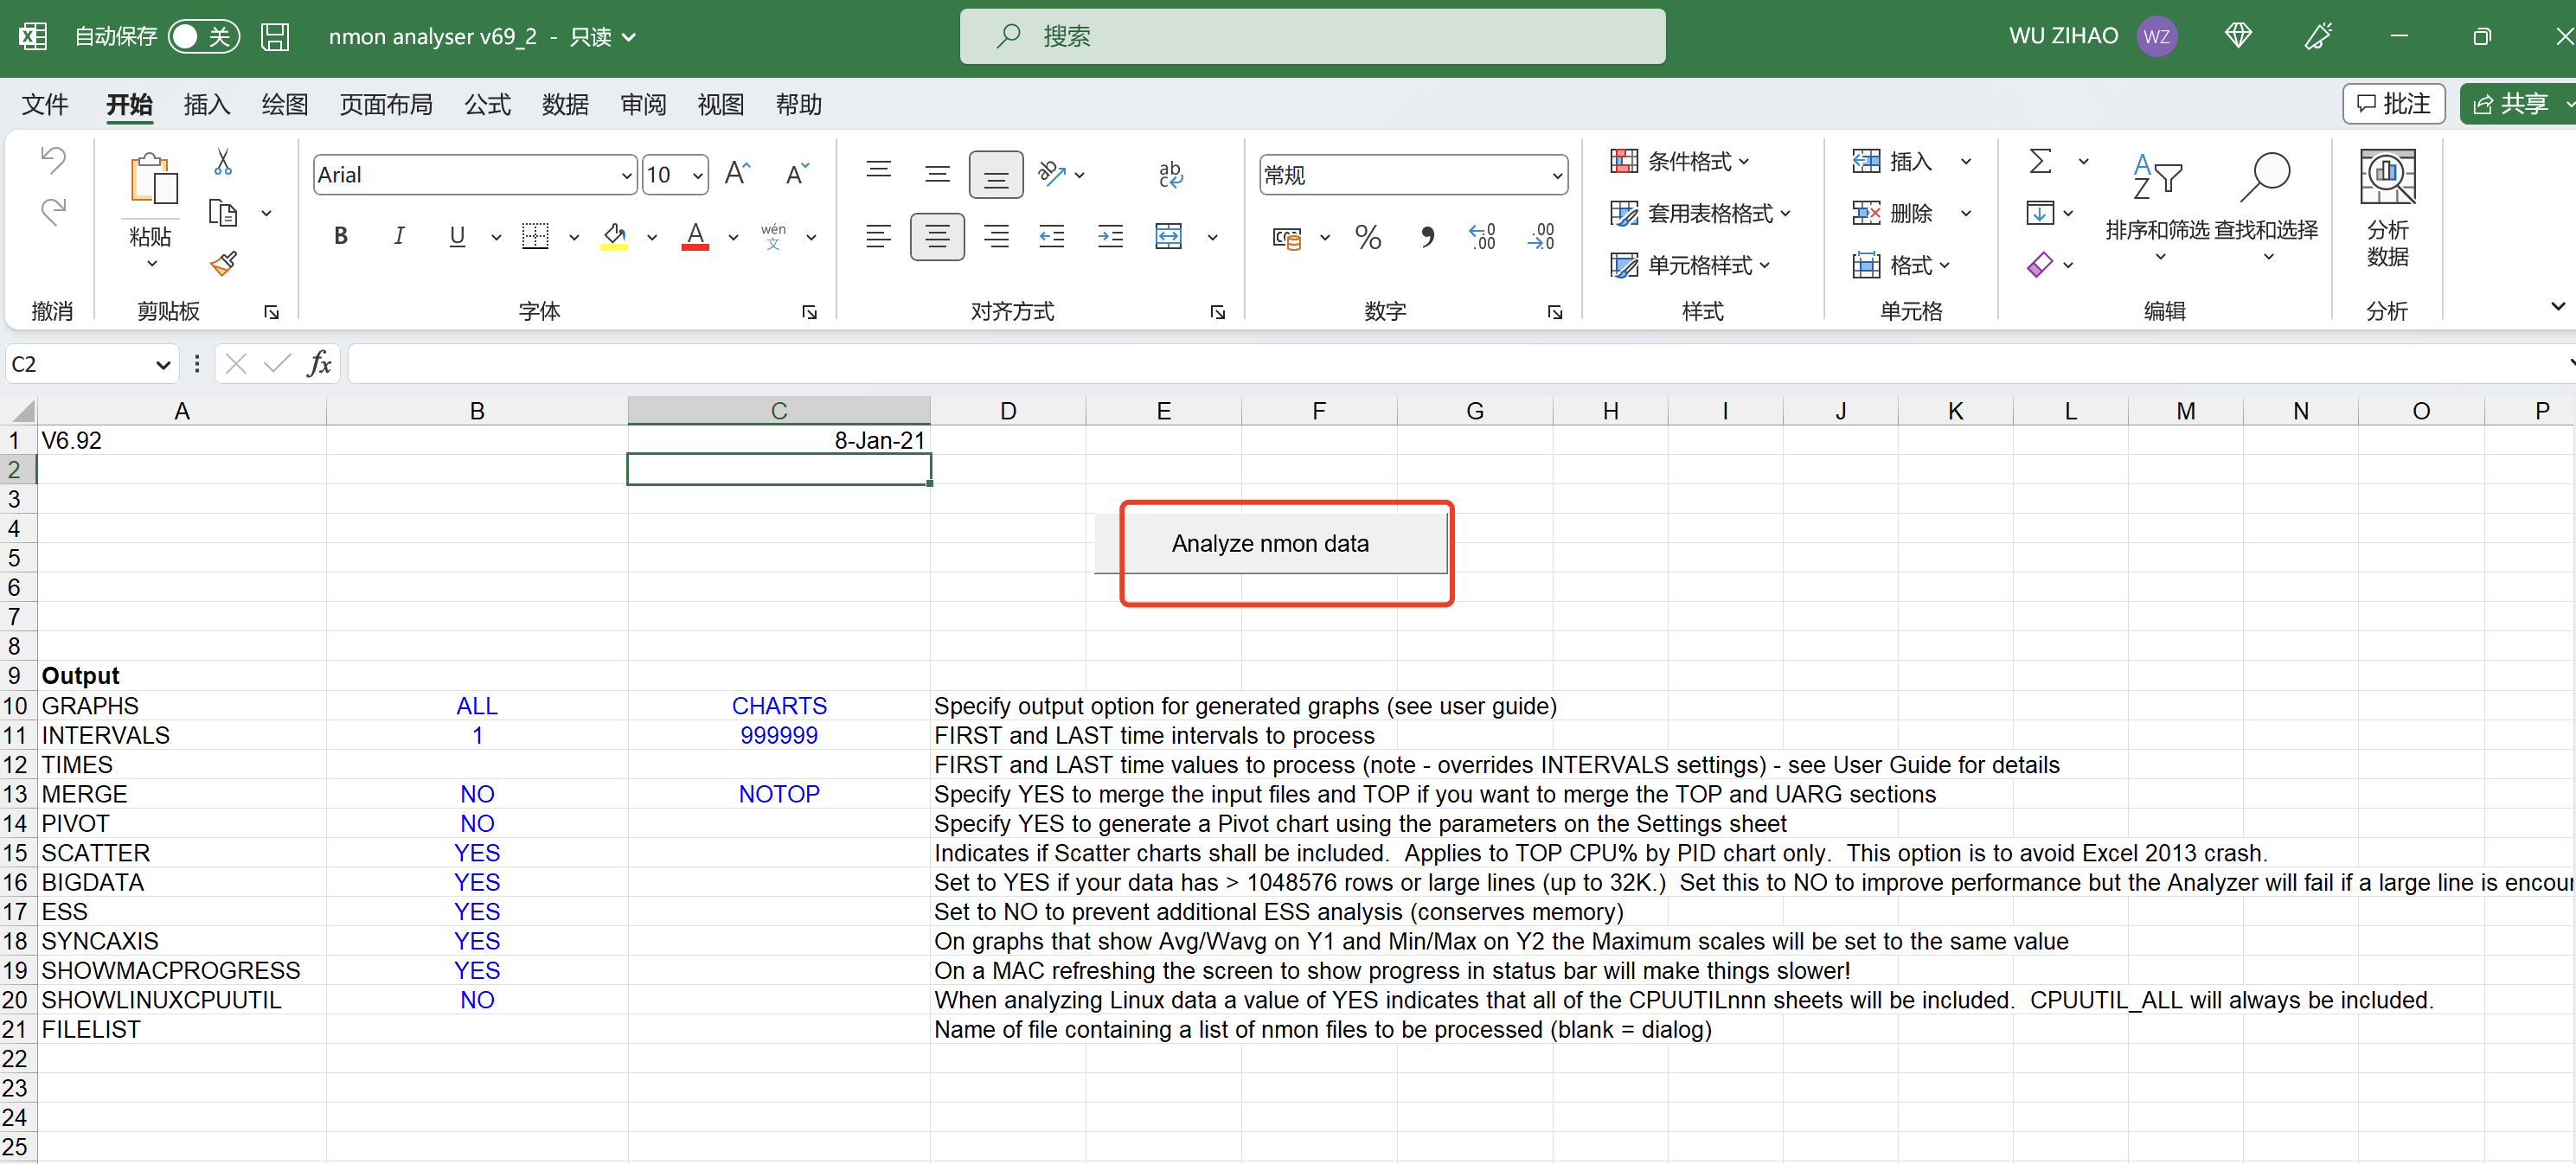Increase font size with larger A
2576x1164 pixels.
pyautogui.click(x=737, y=174)
